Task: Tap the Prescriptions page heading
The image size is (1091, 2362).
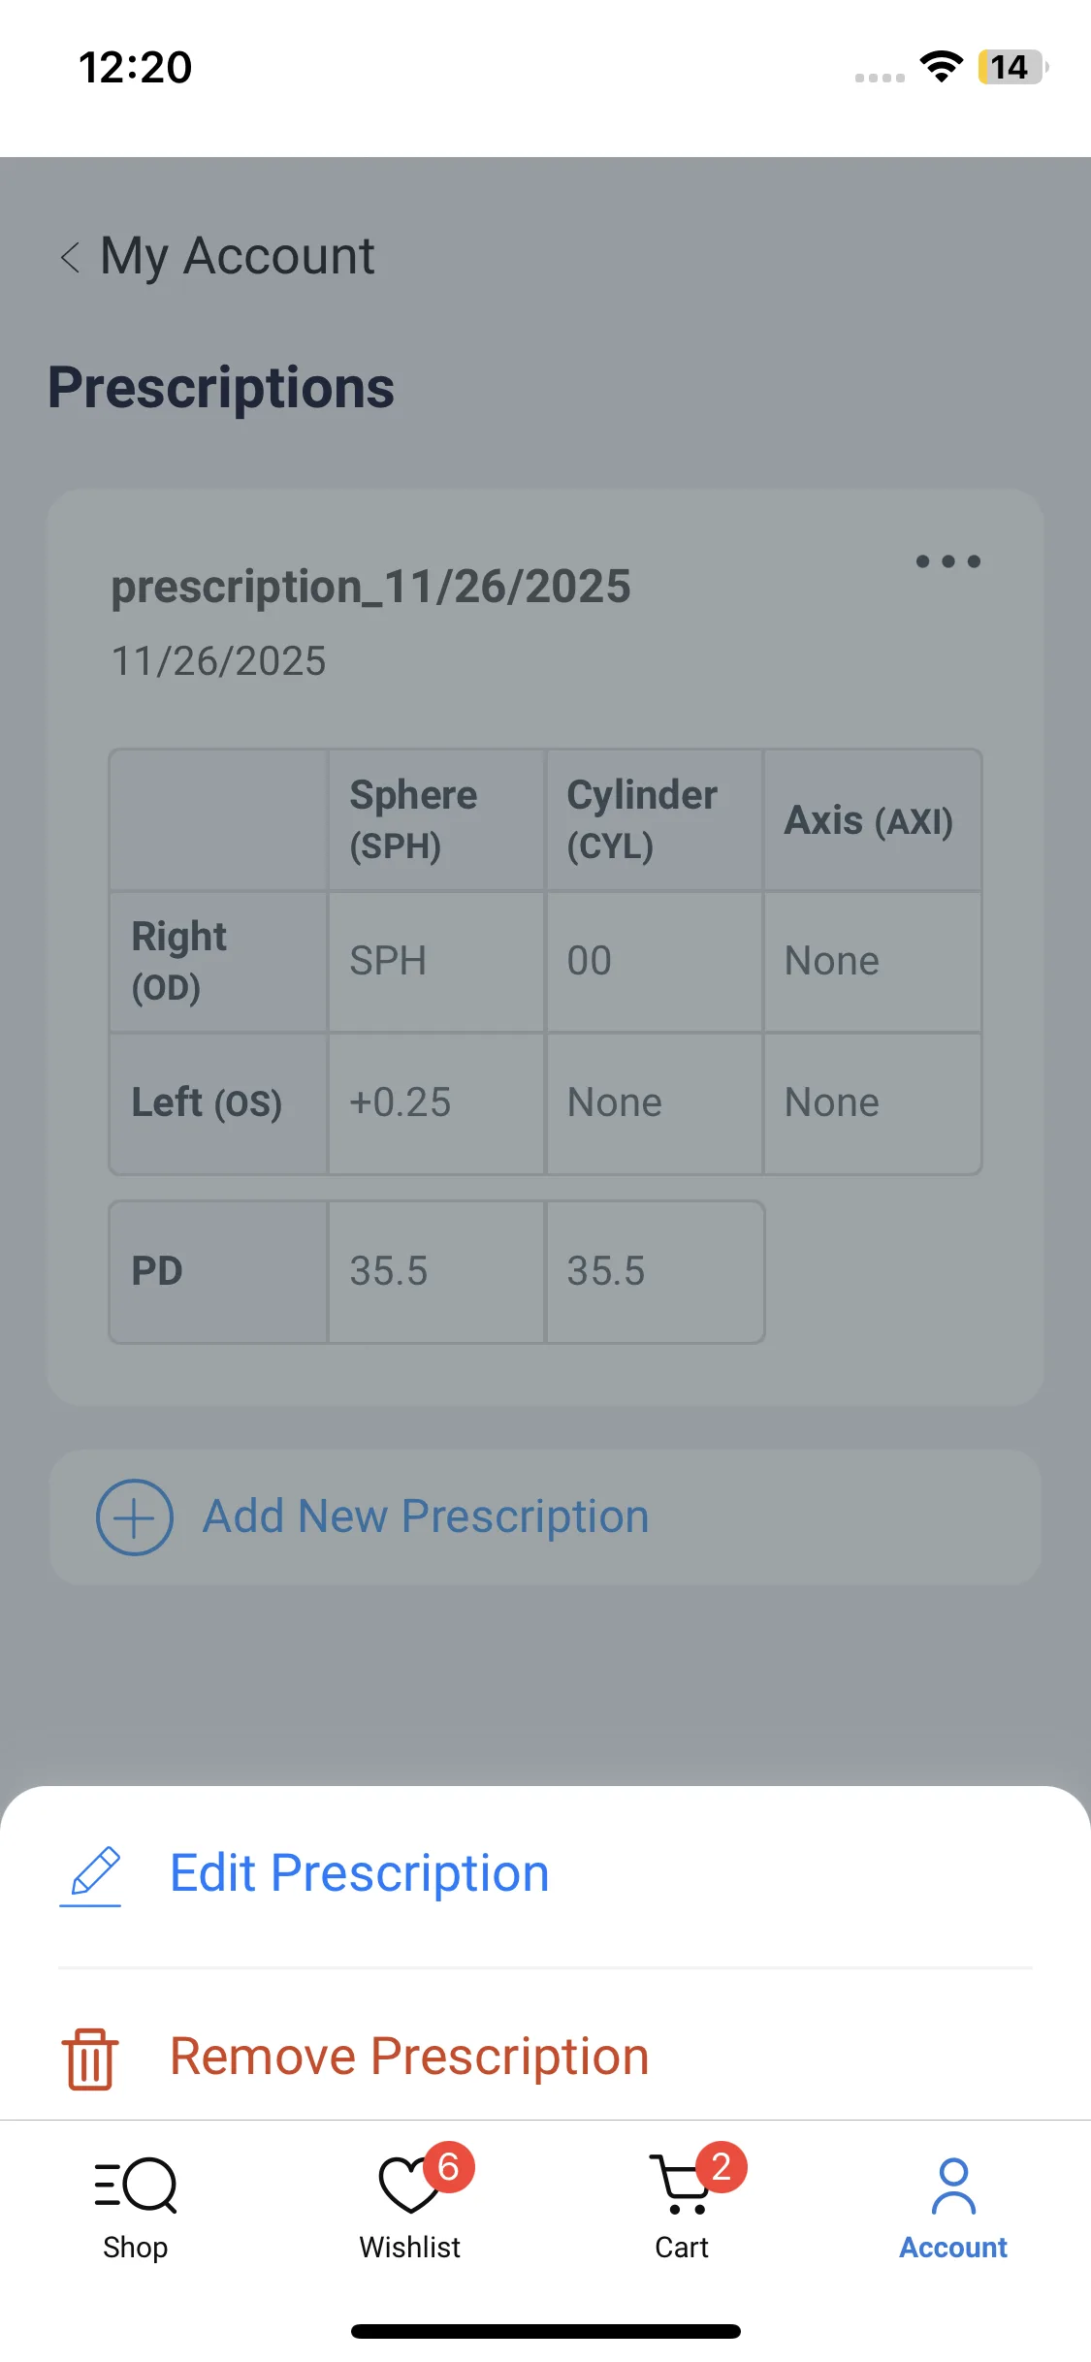Action: 221,388
